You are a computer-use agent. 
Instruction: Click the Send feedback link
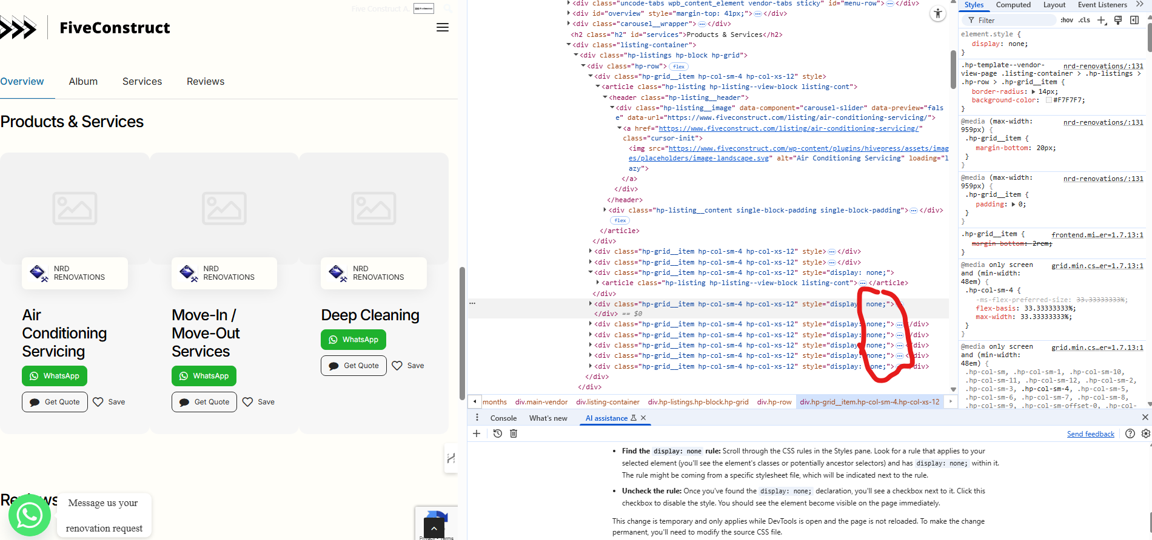(1090, 434)
